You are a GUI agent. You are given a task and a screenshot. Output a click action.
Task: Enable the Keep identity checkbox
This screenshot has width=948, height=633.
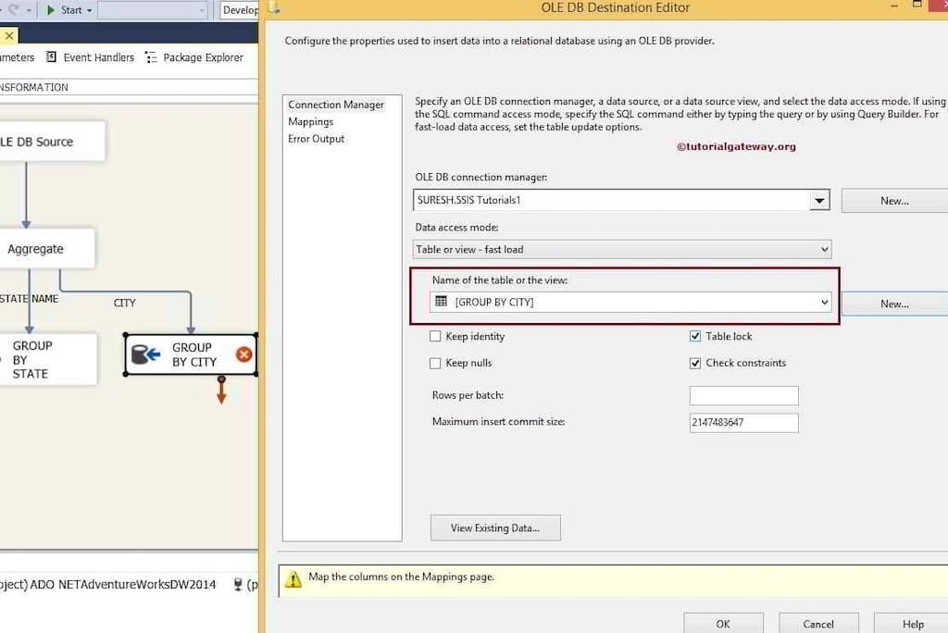[x=435, y=336]
